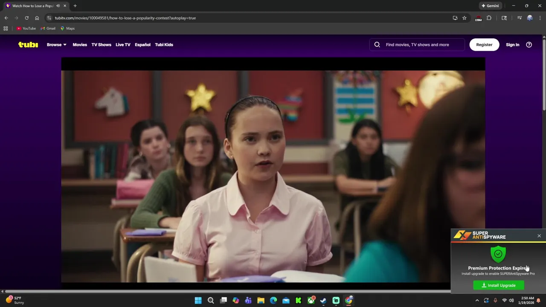Screen dimensions: 546x307
Task: Open notifications bell in system tray
Action: (x=539, y=301)
